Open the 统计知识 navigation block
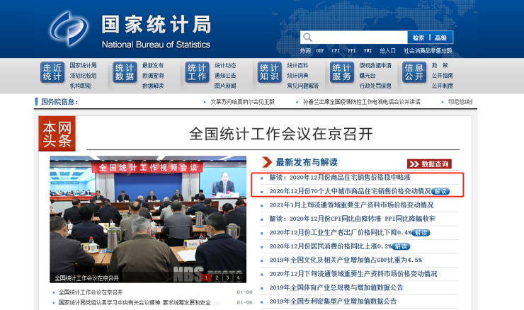 pos(269,72)
